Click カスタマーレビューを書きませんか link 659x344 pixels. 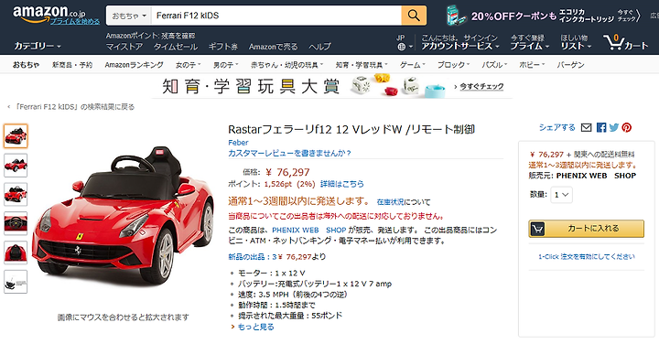(x=289, y=154)
